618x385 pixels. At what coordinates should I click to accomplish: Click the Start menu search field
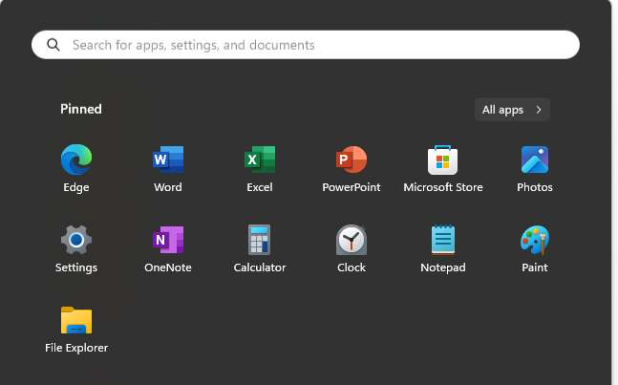click(x=306, y=45)
